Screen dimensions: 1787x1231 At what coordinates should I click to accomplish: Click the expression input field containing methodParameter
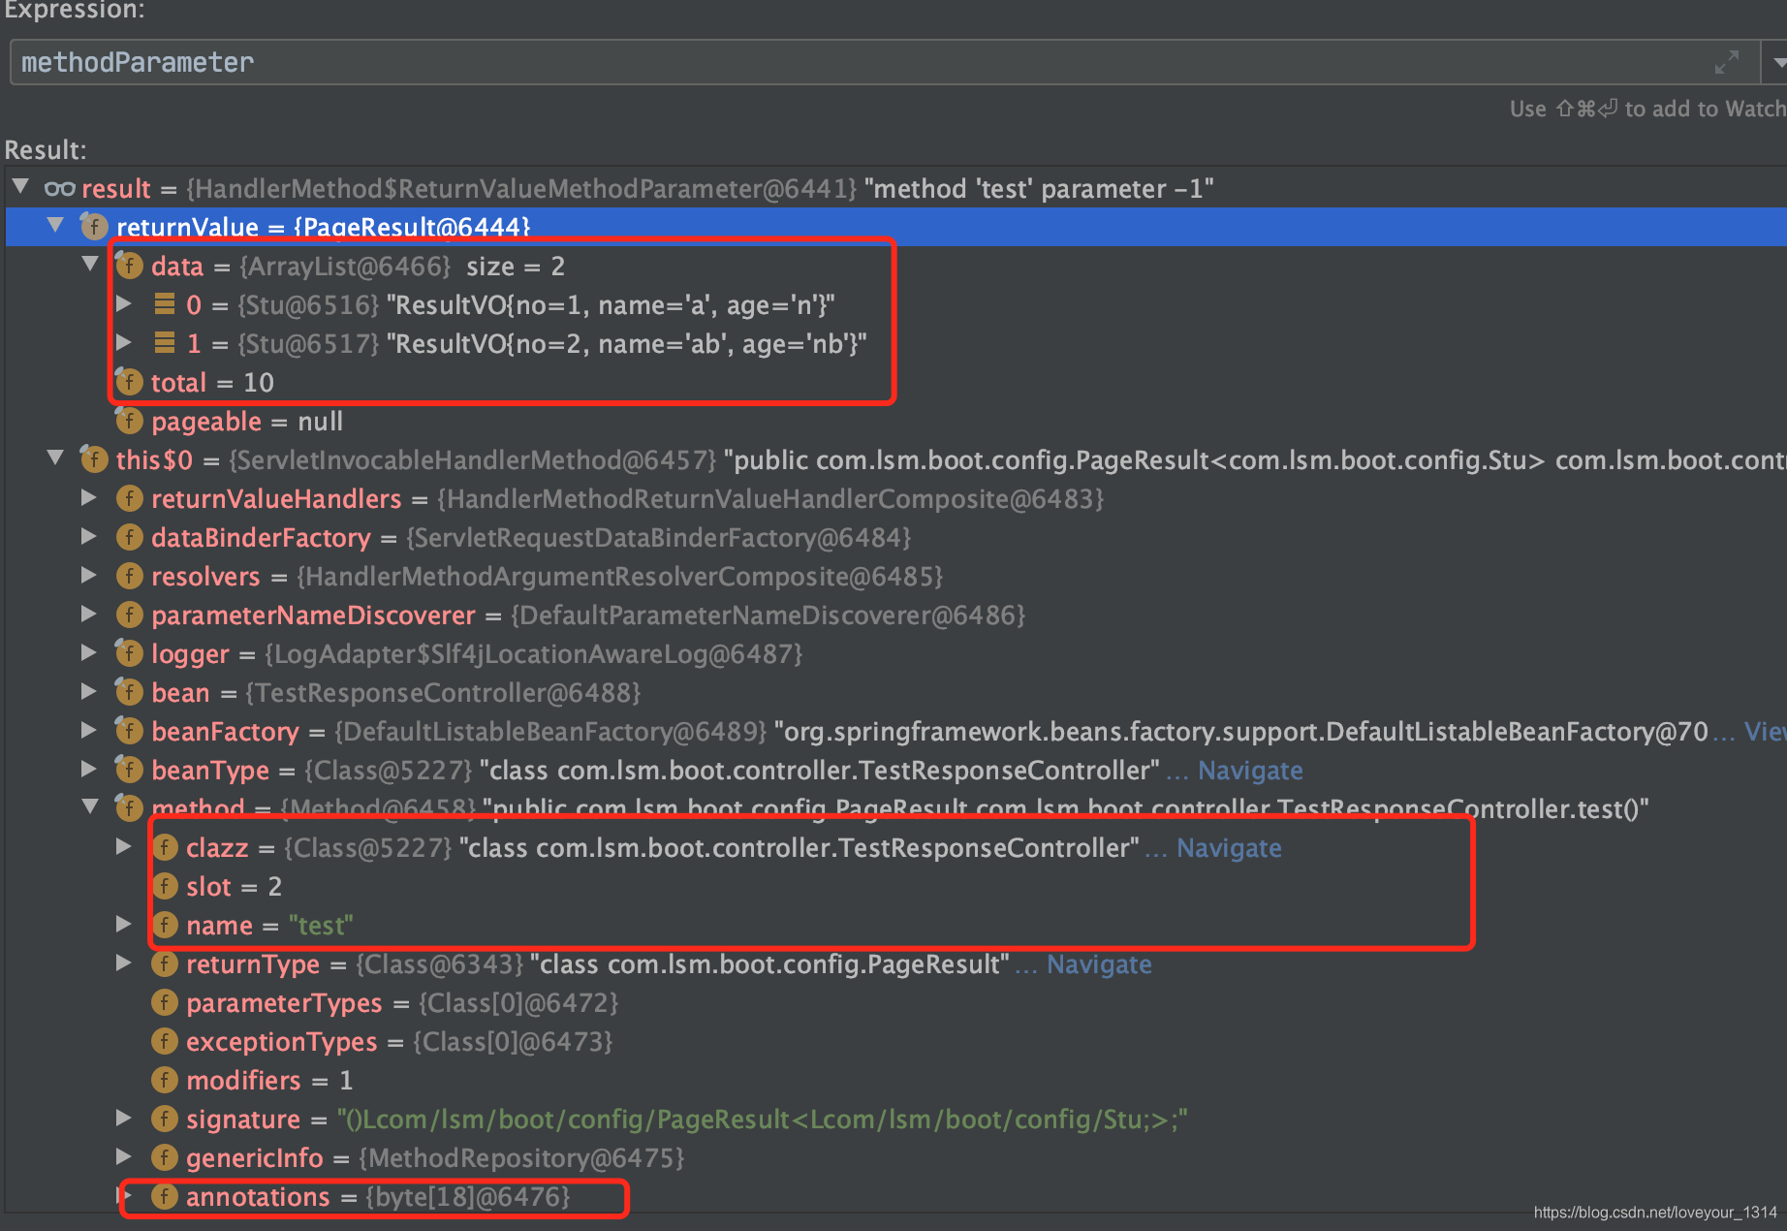click(886, 62)
